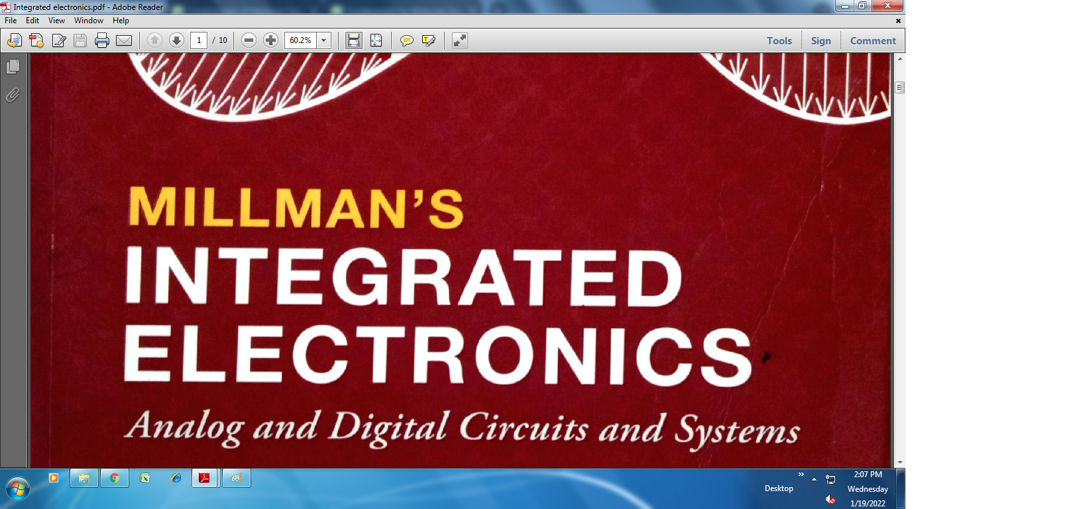Click Show Desktop strip at taskbar end
Viewport: 1083px width, 509px height.
901,489
